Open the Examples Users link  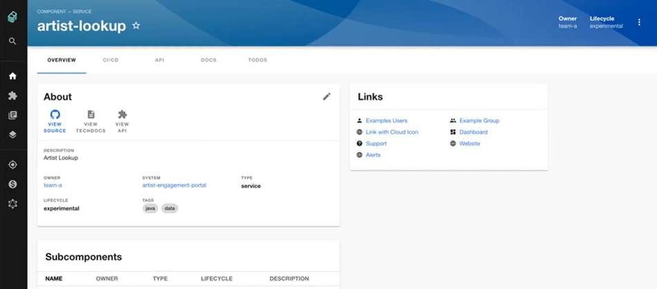(387, 120)
